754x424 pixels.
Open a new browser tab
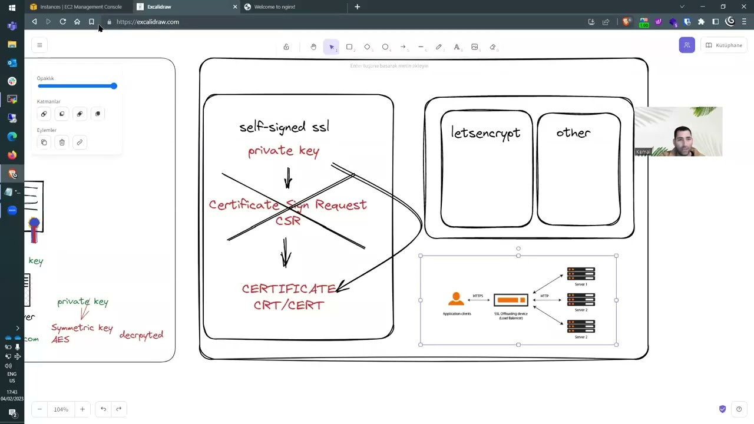(357, 7)
